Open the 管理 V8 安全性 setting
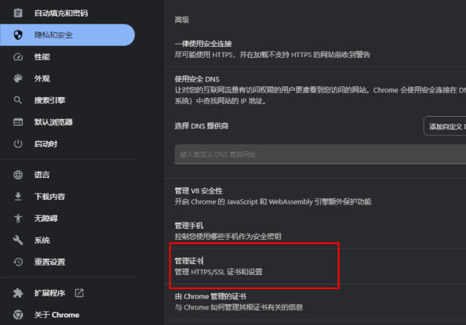This screenshot has height=325, width=466. click(x=315, y=196)
